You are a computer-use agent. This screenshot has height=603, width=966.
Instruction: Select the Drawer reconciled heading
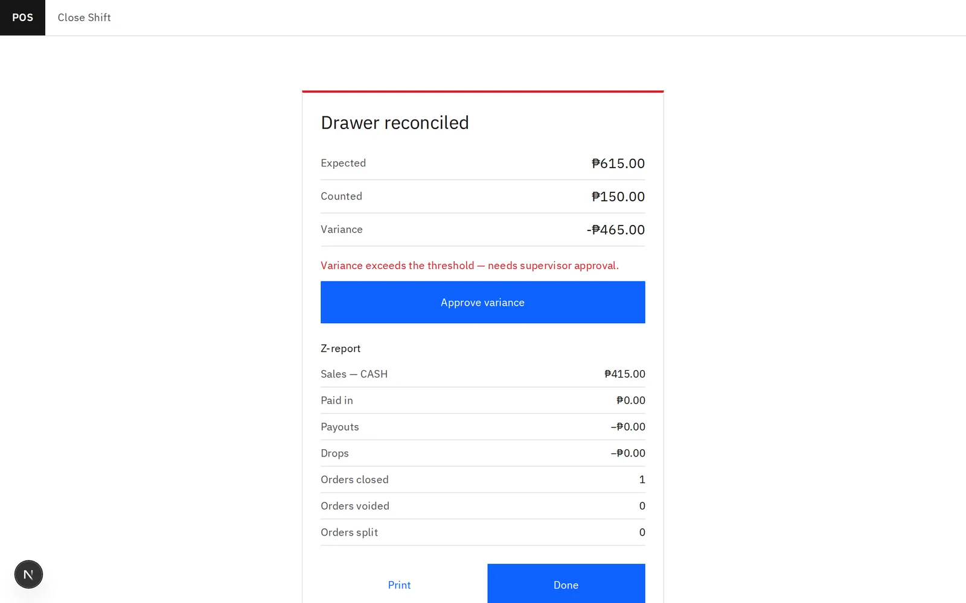point(395,122)
